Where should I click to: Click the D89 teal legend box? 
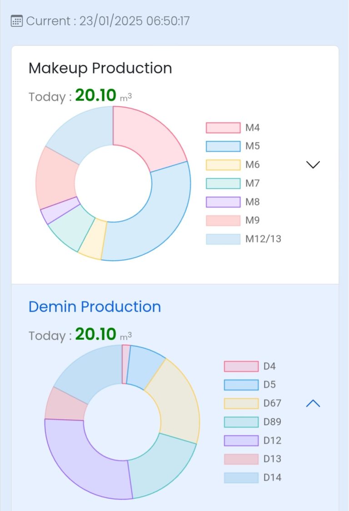[241, 422]
